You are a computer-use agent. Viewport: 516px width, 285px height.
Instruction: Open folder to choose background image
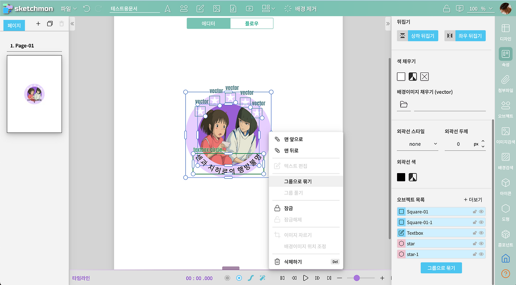point(404,104)
